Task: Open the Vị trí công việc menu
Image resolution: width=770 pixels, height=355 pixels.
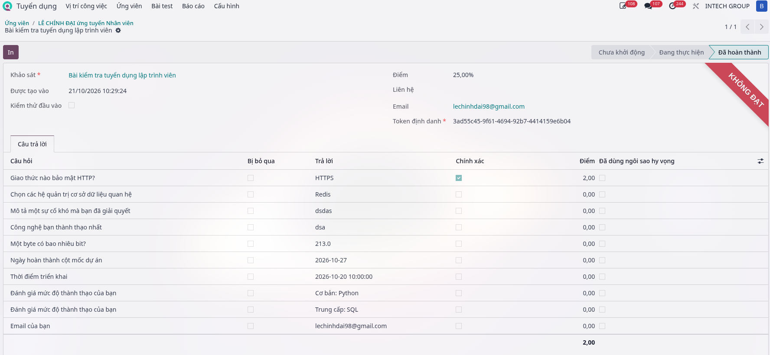Action: [x=86, y=6]
